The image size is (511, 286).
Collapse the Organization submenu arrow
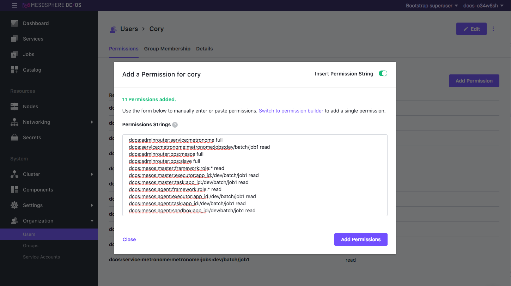point(92,221)
